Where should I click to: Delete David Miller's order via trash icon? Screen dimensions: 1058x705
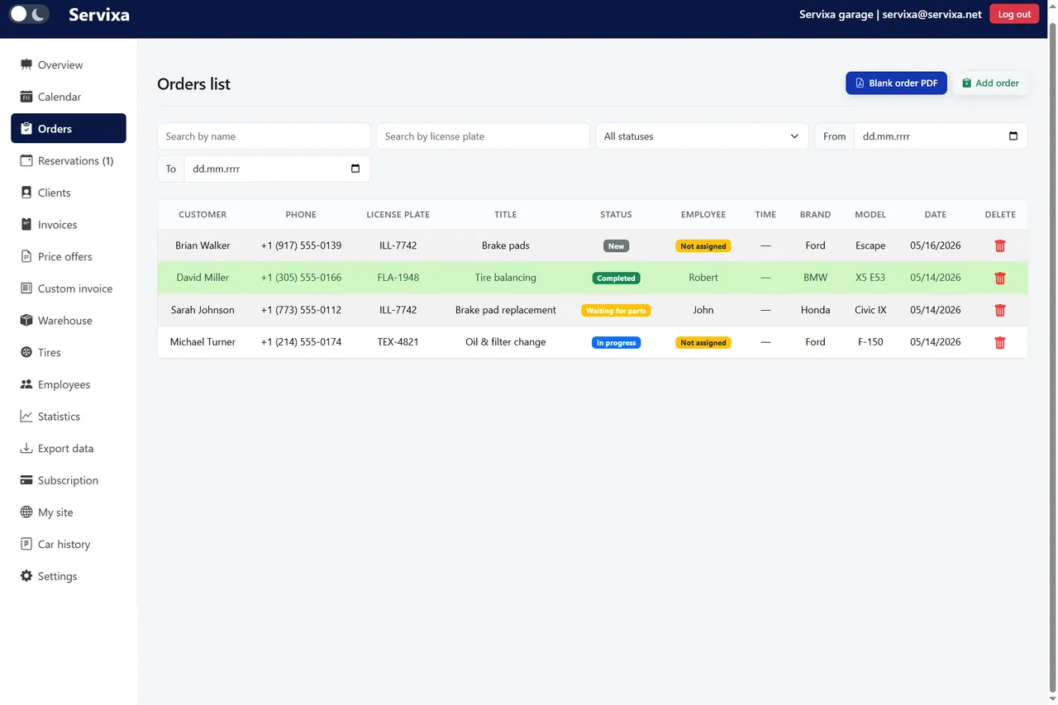point(1000,278)
